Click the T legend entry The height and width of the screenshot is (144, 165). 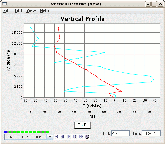point(78,125)
